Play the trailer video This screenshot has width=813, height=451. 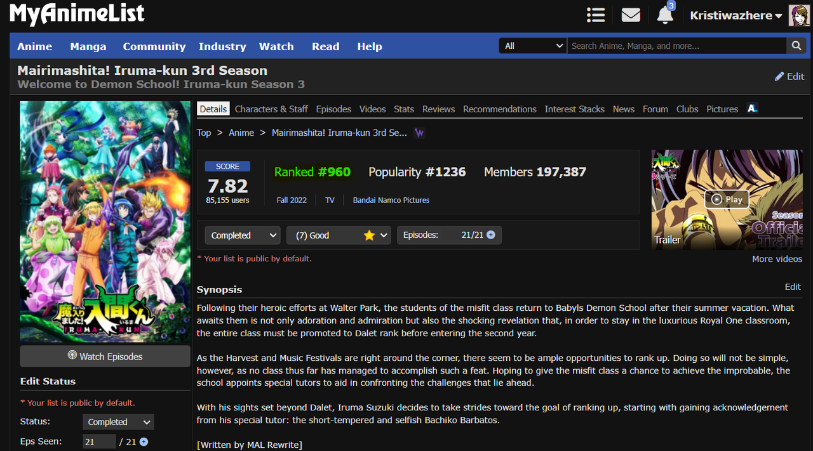(727, 199)
